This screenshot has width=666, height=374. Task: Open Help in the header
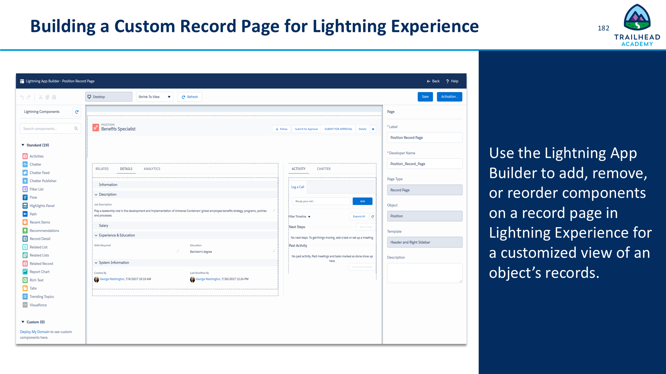pos(452,81)
